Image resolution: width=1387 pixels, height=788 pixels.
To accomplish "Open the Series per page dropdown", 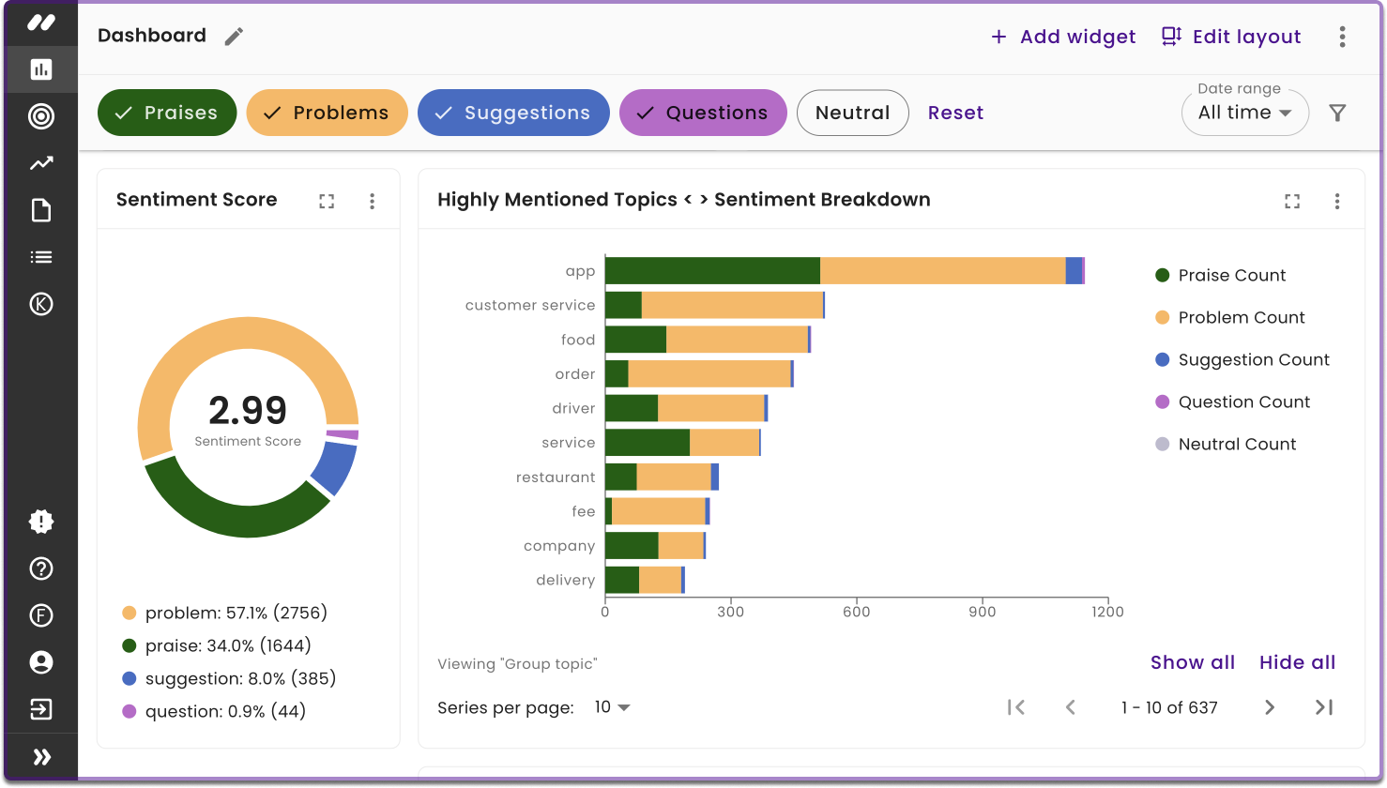I will coord(613,707).
